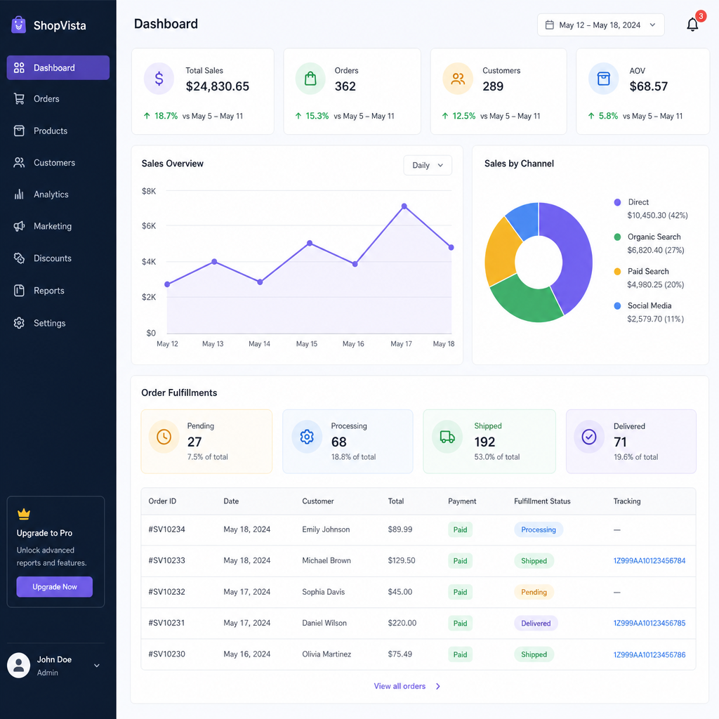Click the arrow beside View all orders
The image size is (719, 719).
point(438,686)
